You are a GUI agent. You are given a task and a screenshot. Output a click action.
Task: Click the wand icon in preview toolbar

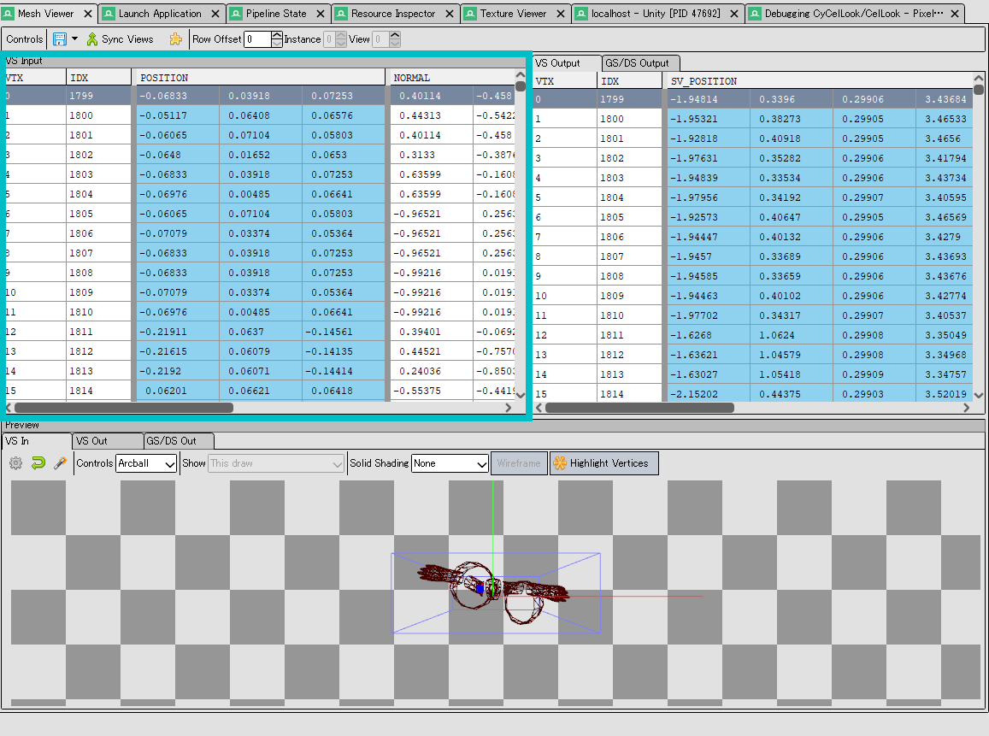(x=60, y=463)
